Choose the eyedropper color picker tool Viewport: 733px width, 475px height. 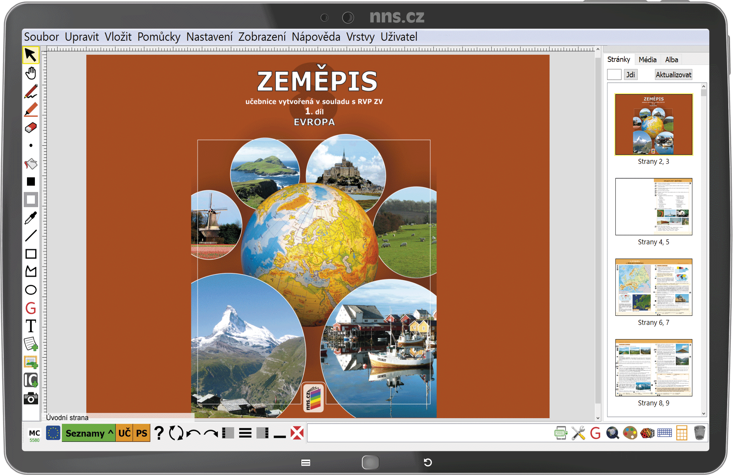(31, 218)
